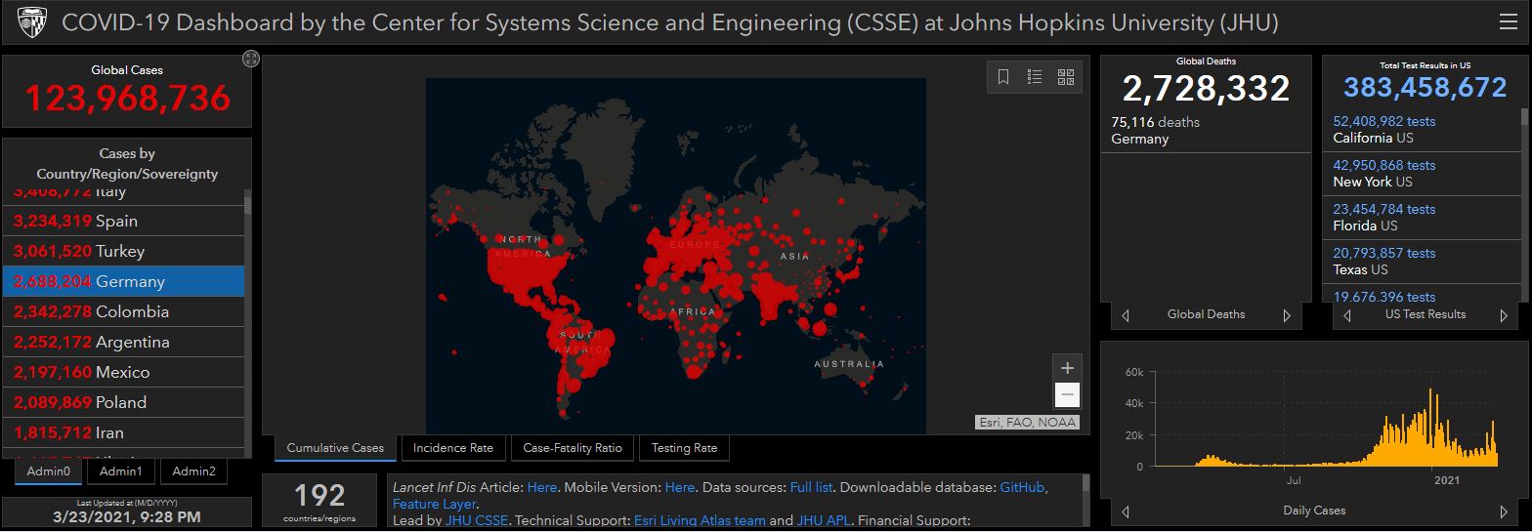Zoom in on the map

pos(1067,368)
